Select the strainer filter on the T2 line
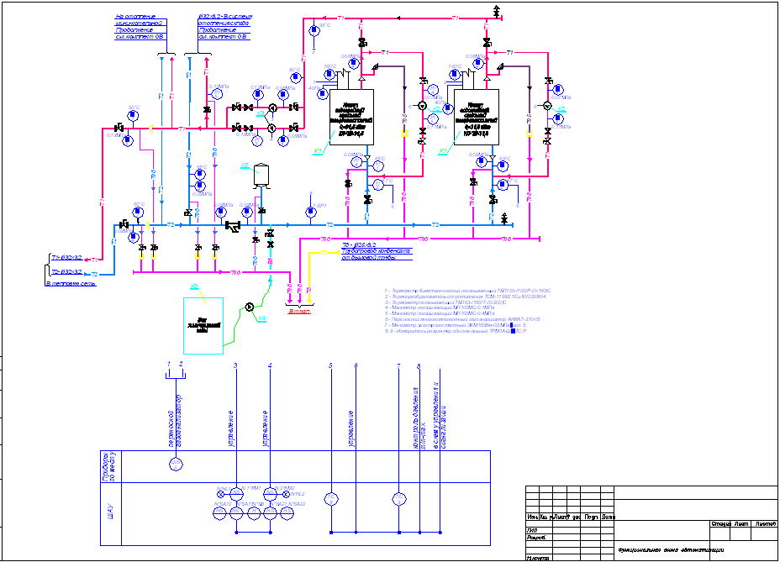 click(233, 225)
